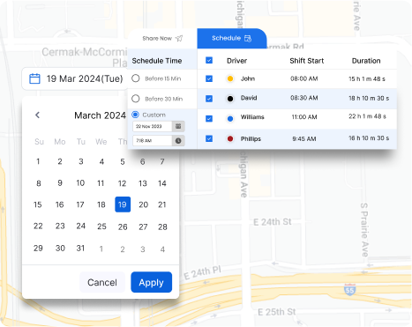Click the Cancel button in calendar
Image resolution: width=412 pixels, height=327 pixels.
[x=102, y=282]
